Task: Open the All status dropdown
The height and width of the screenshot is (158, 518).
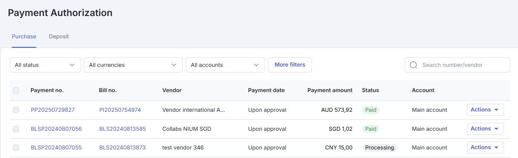Action: tap(45, 65)
